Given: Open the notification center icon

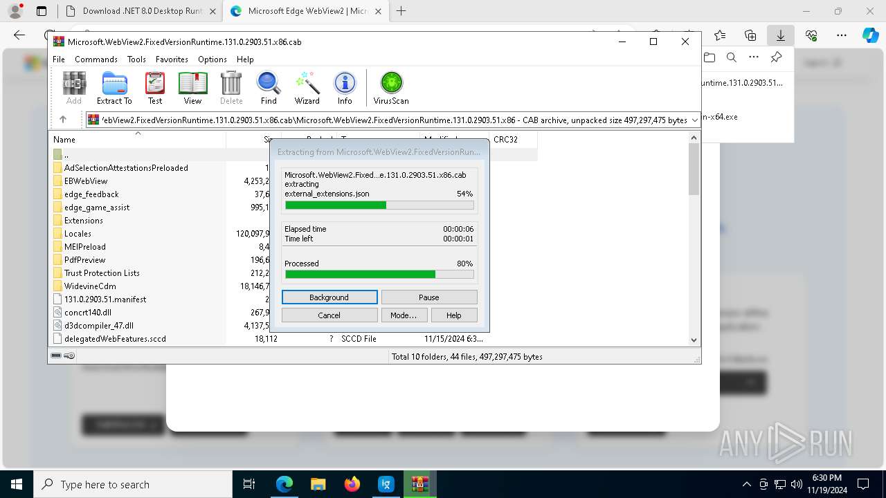Looking at the screenshot, I should coord(863,484).
